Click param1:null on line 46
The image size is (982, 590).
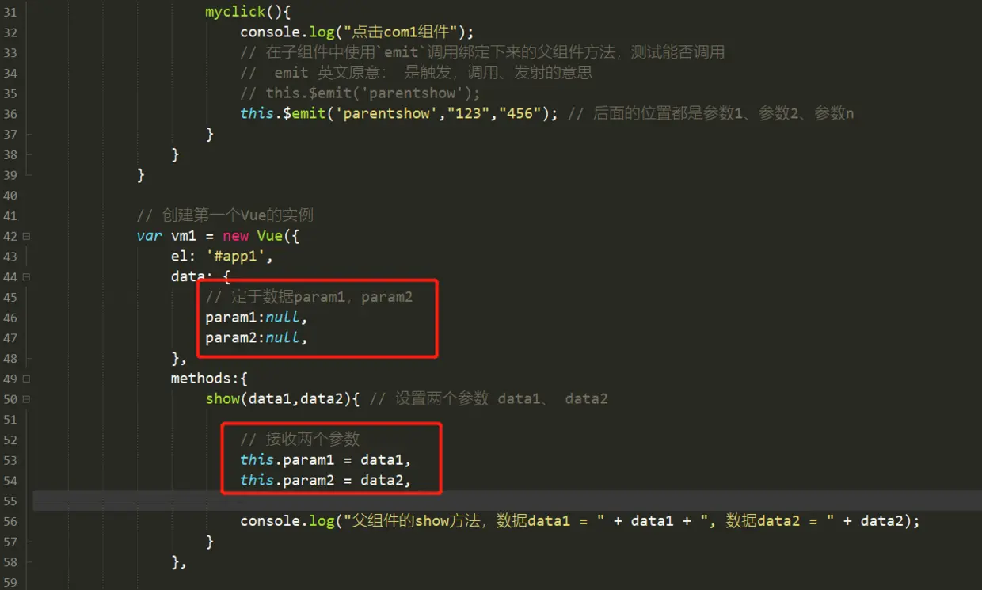256,318
